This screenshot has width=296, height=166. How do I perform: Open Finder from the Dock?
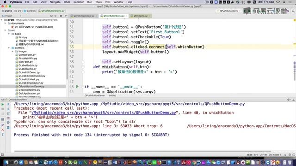click(x=6, y=162)
